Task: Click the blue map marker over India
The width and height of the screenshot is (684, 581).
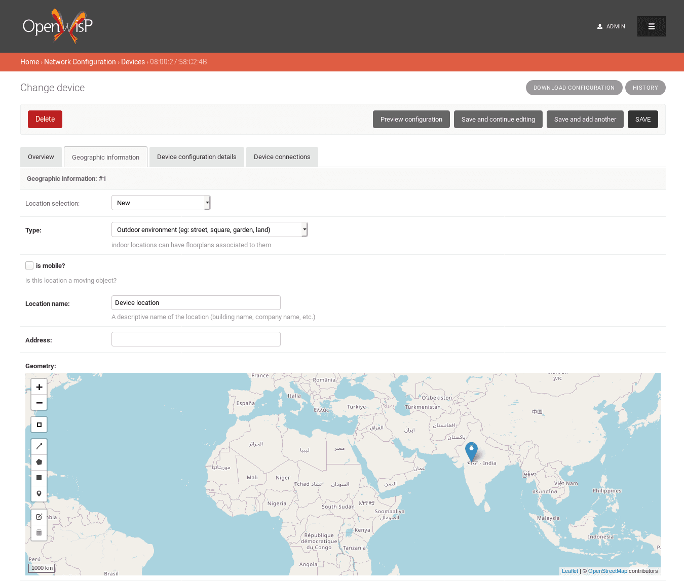Action: (471, 452)
